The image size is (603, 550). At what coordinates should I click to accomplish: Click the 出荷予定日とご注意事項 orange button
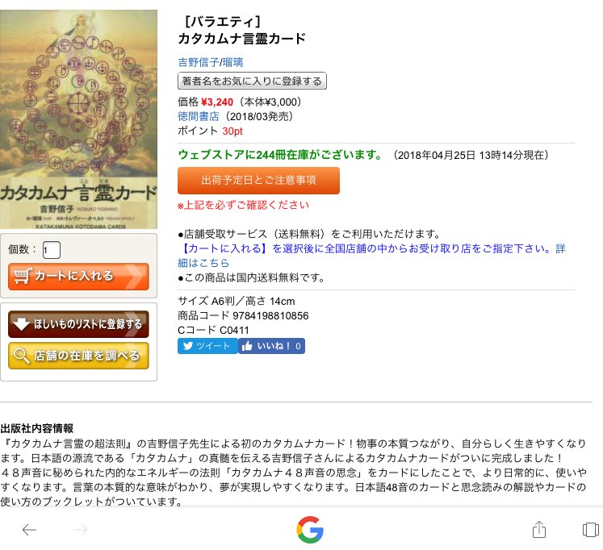[258, 181]
